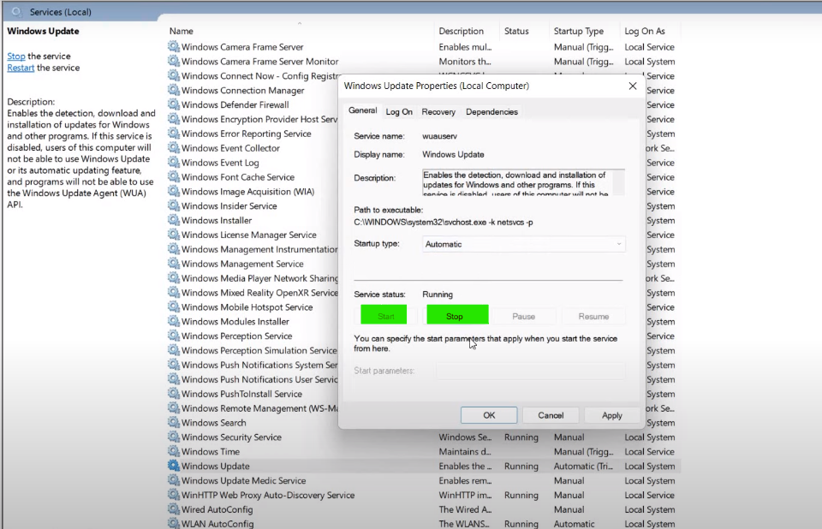Click the green Stop button in the dialog
822x529 pixels.
(x=457, y=316)
